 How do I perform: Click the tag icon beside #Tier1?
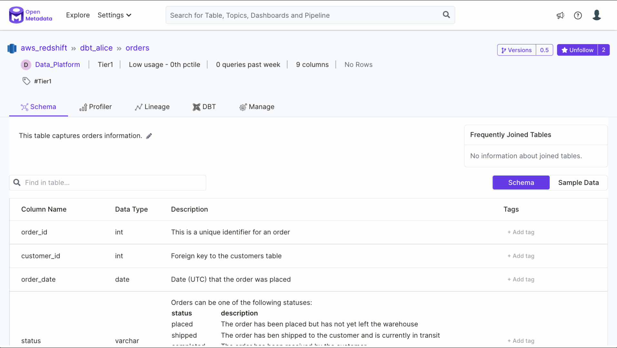tap(26, 81)
